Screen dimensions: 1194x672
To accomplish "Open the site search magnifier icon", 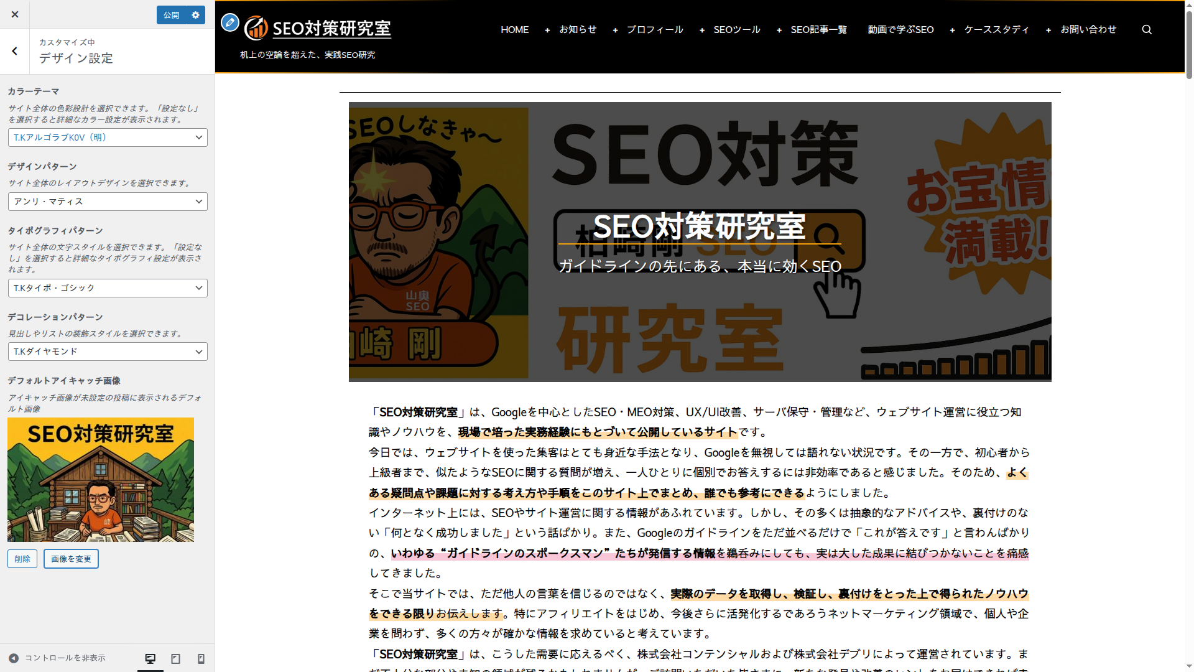I will coord(1147,29).
